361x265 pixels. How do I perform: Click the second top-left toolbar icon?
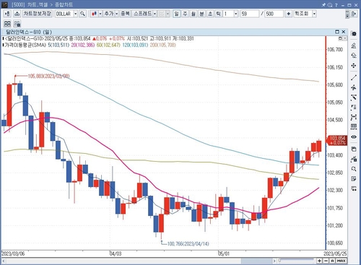click(17, 14)
